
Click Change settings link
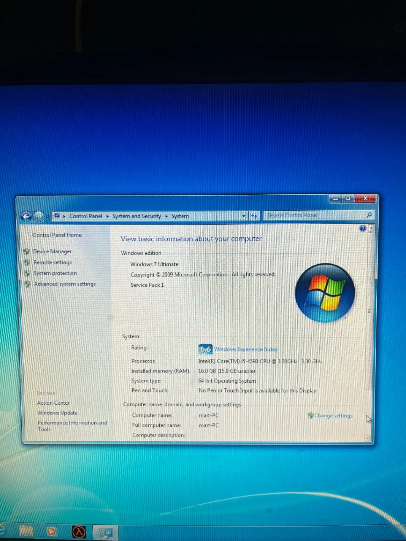(x=333, y=416)
